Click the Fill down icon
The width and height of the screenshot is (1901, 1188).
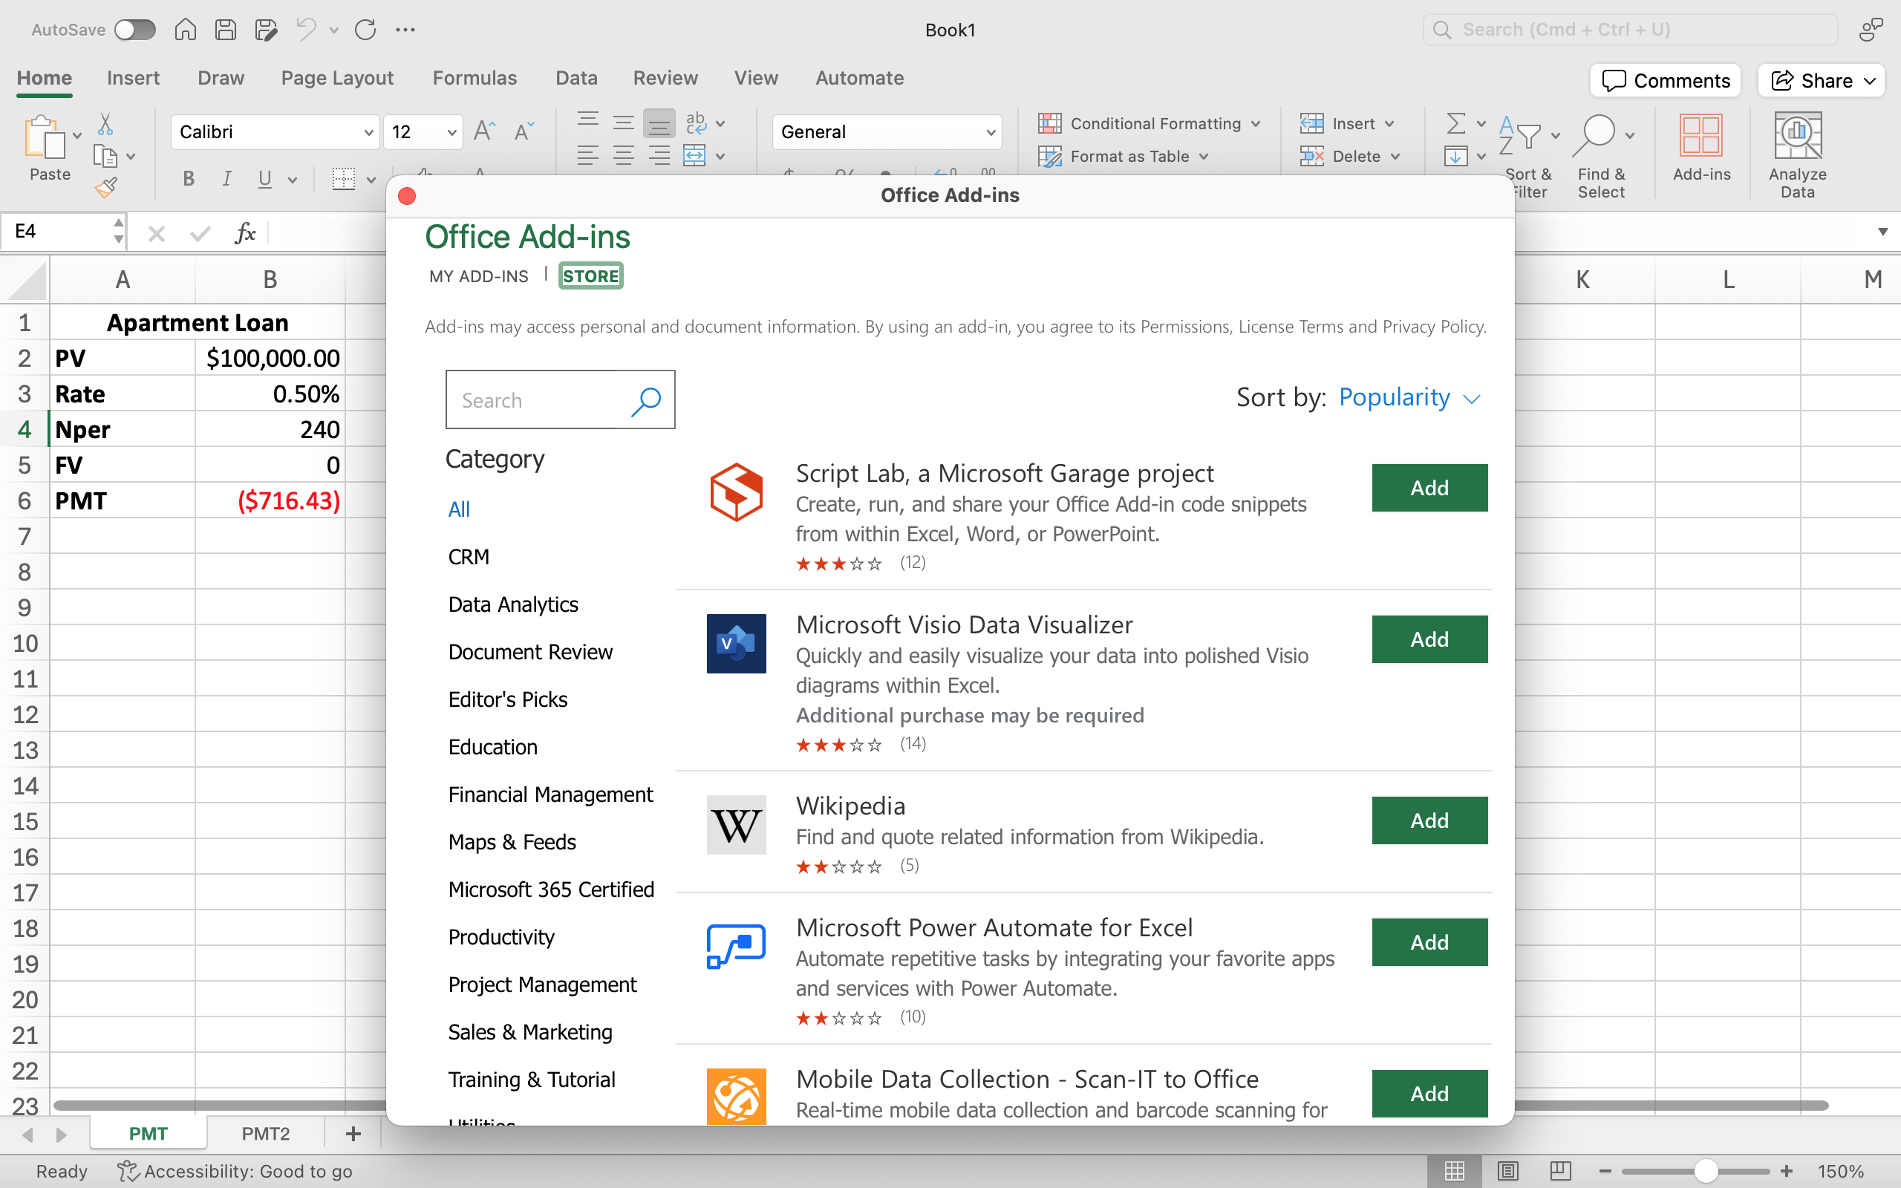(1455, 157)
